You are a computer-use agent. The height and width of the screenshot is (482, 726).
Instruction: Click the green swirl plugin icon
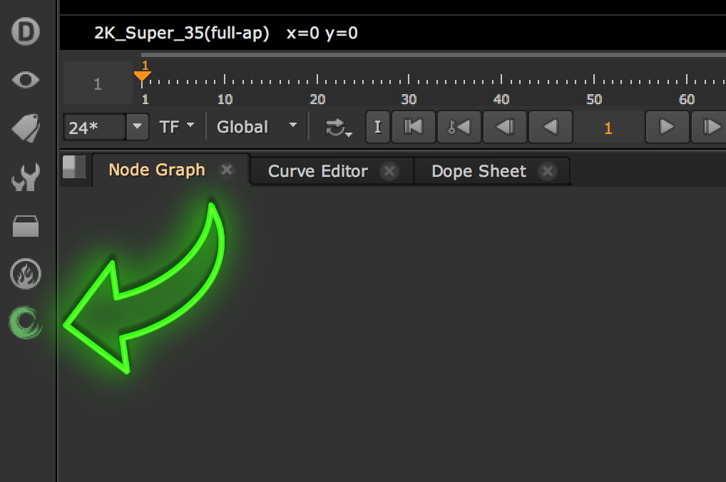click(26, 322)
